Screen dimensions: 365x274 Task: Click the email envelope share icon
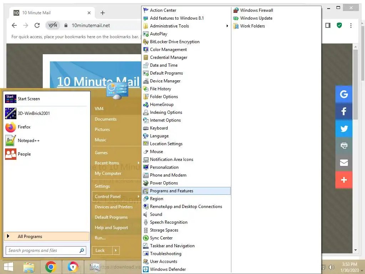(344, 163)
